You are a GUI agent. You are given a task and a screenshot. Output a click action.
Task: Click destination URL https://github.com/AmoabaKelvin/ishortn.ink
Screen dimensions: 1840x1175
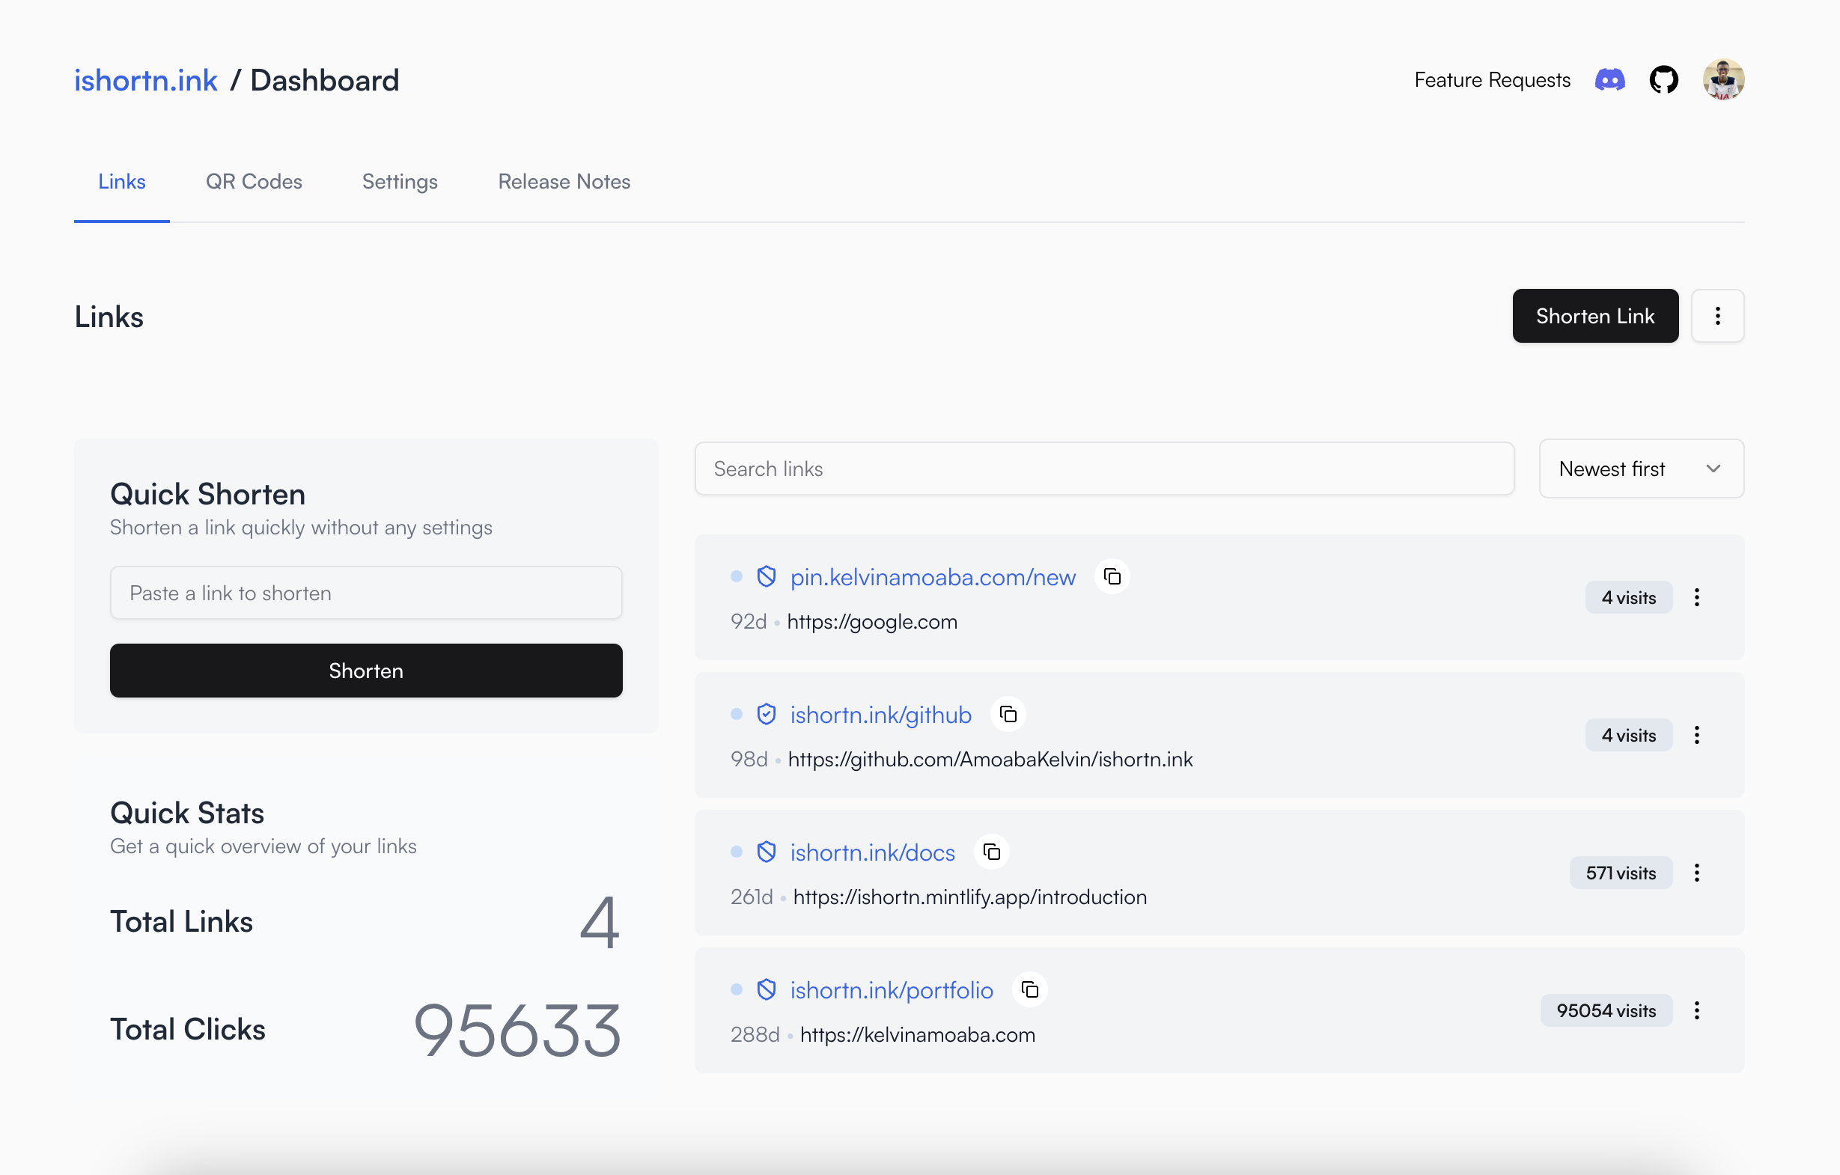tap(990, 759)
